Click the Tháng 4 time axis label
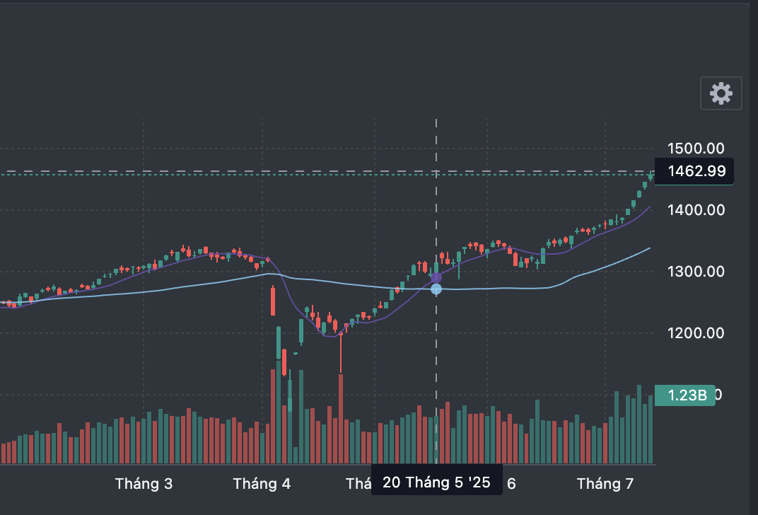This screenshot has width=758, height=515. [262, 484]
